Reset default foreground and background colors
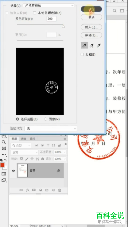The image size is (128, 227). [x=1, y=160]
